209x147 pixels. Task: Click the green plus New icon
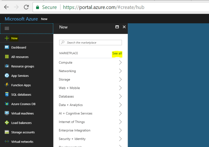7,38
